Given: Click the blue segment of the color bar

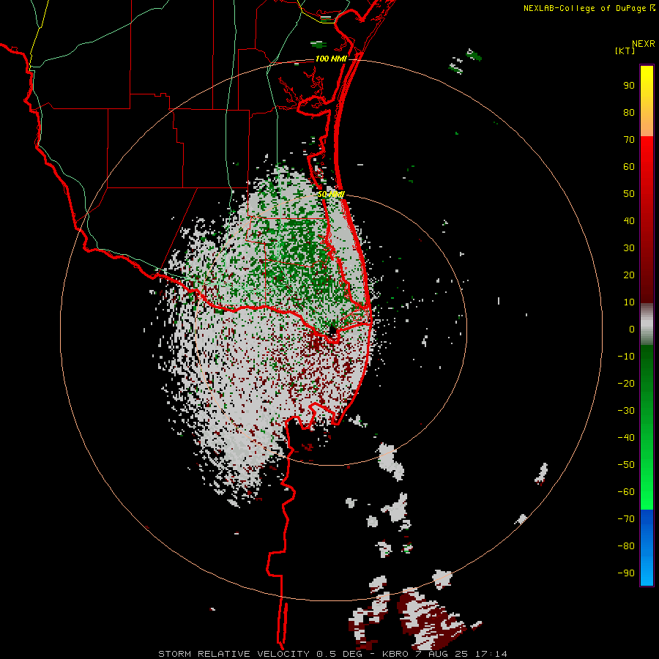Looking at the screenshot, I should point(647,547).
